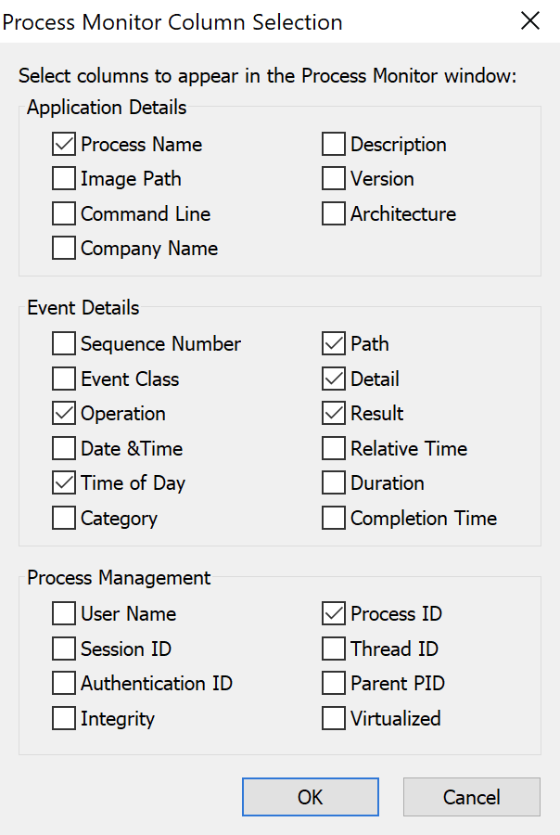
Task: Click the OK button
Action: pos(311,797)
